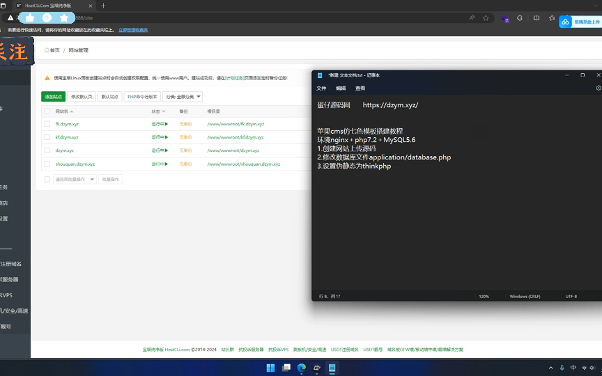Click the line '3.设置伪静态为thinkphp' in Notepad
Screen dimensions: 602x376
(354, 166)
